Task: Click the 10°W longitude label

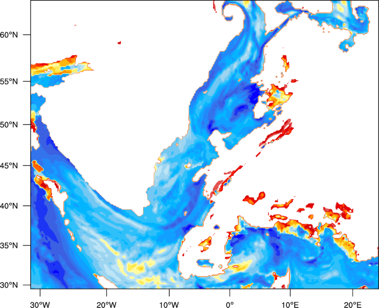Action: [169, 305]
